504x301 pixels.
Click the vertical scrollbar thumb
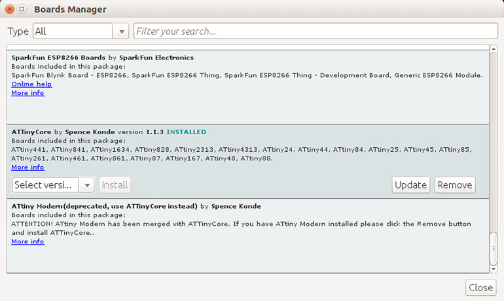pyautogui.click(x=494, y=248)
